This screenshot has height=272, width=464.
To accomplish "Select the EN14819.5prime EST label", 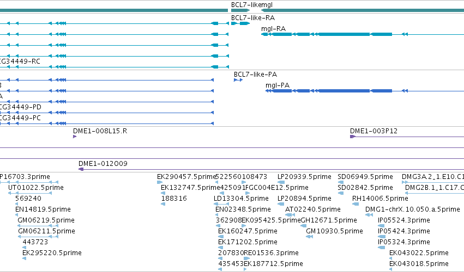I will pos(43,209).
